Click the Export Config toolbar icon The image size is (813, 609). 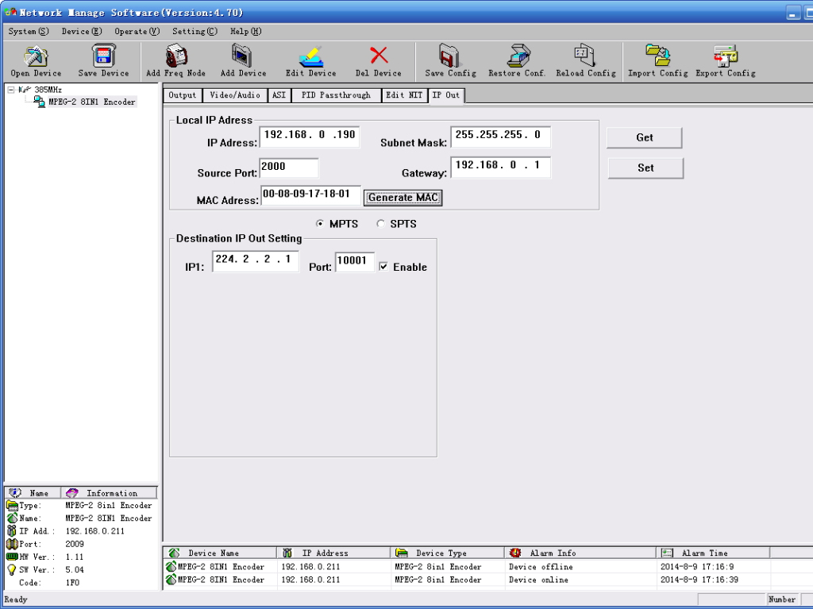(726, 56)
